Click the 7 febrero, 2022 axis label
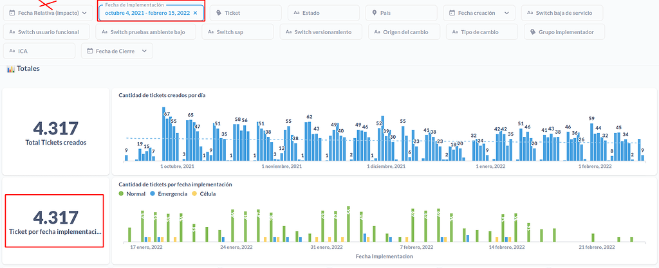This screenshot has height=268, width=659. point(416,247)
